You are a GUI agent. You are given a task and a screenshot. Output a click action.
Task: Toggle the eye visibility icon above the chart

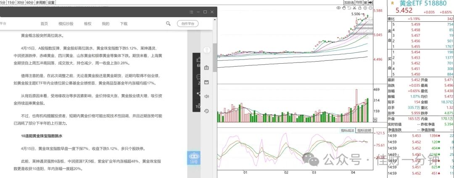[x=338, y=8]
